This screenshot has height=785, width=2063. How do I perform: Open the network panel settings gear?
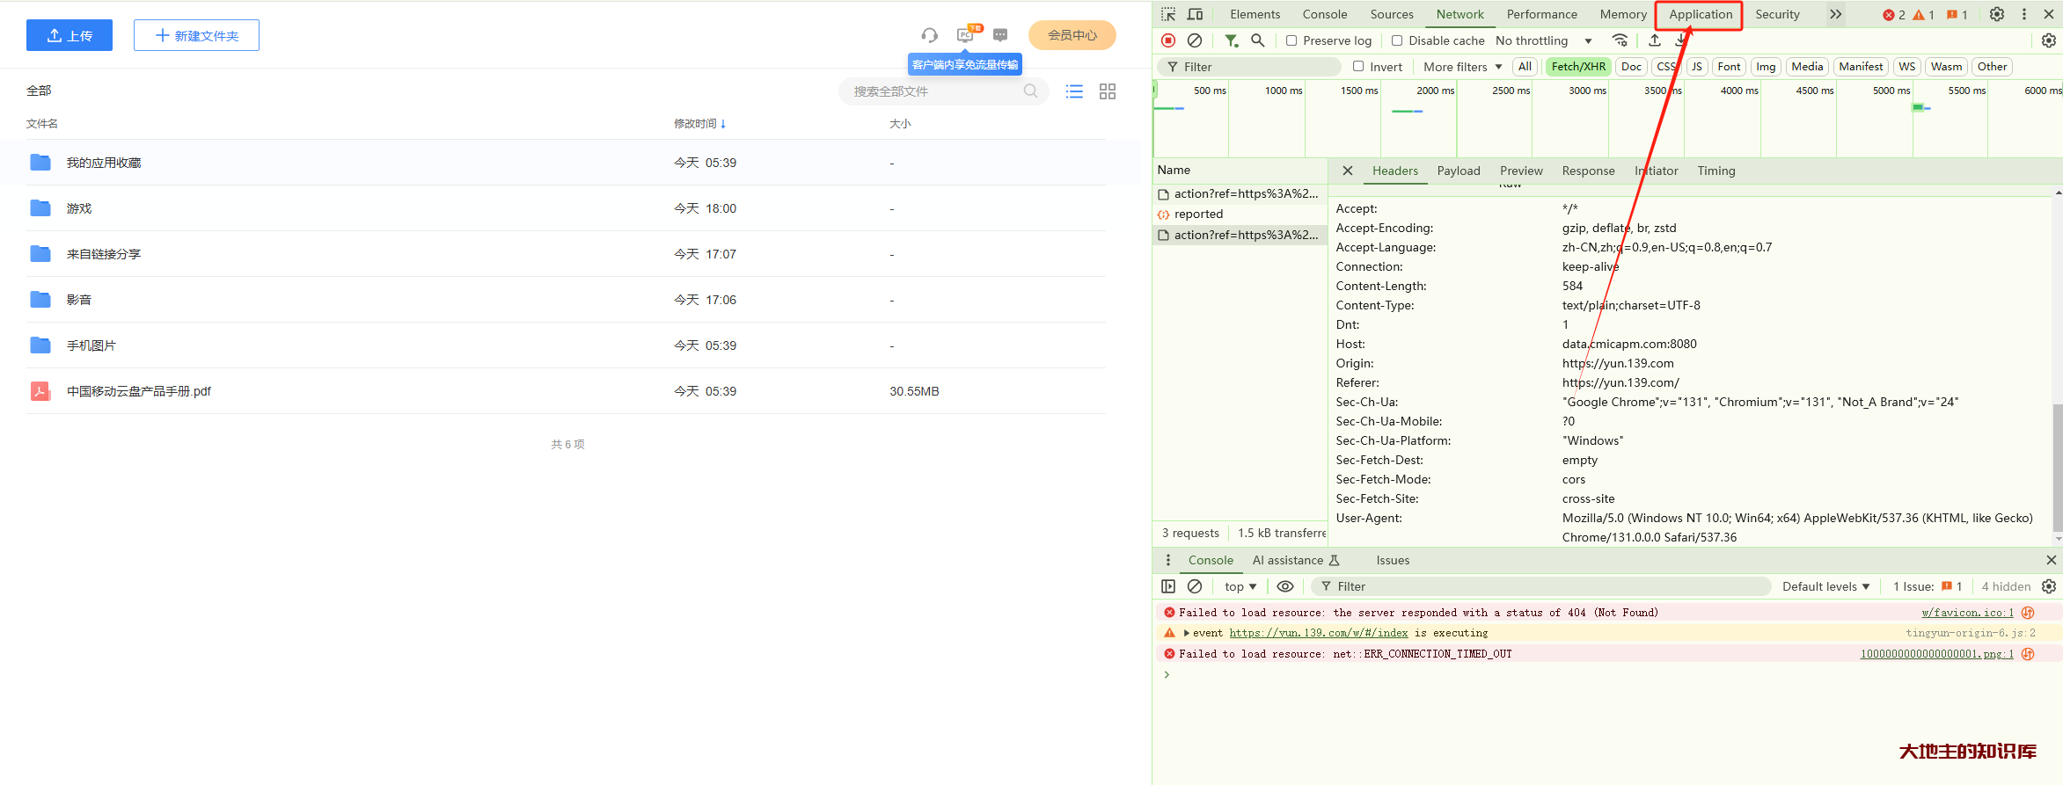point(2049,40)
